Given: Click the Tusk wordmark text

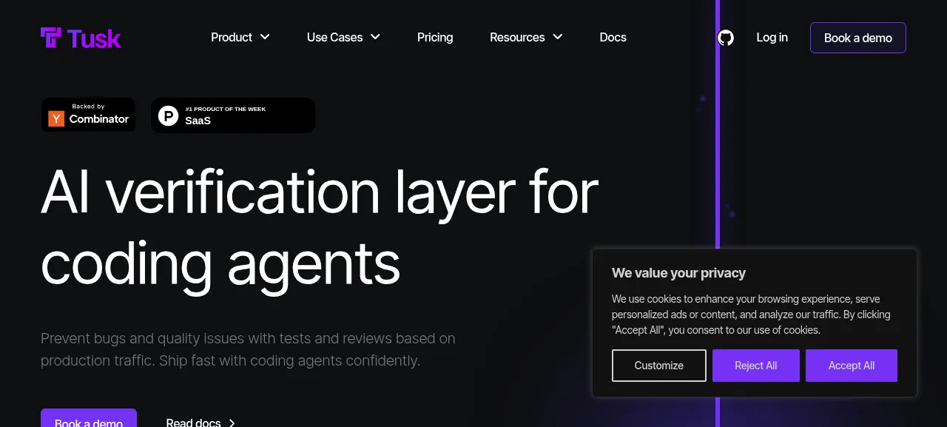Looking at the screenshot, I should pyautogui.click(x=94, y=38).
